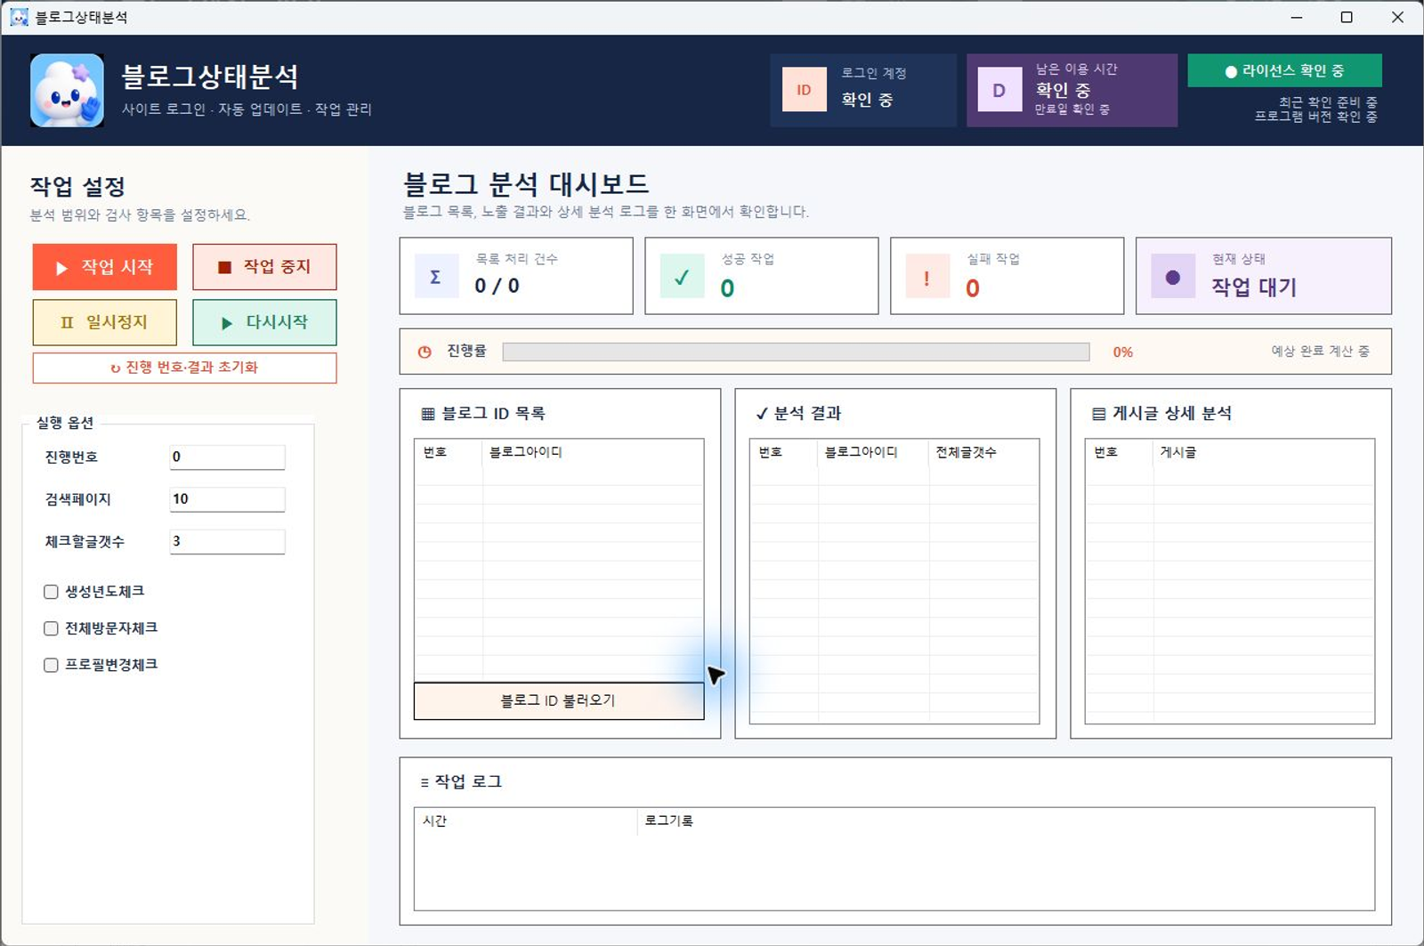Click the clock icon beside 진행률

(x=425, y=352)
